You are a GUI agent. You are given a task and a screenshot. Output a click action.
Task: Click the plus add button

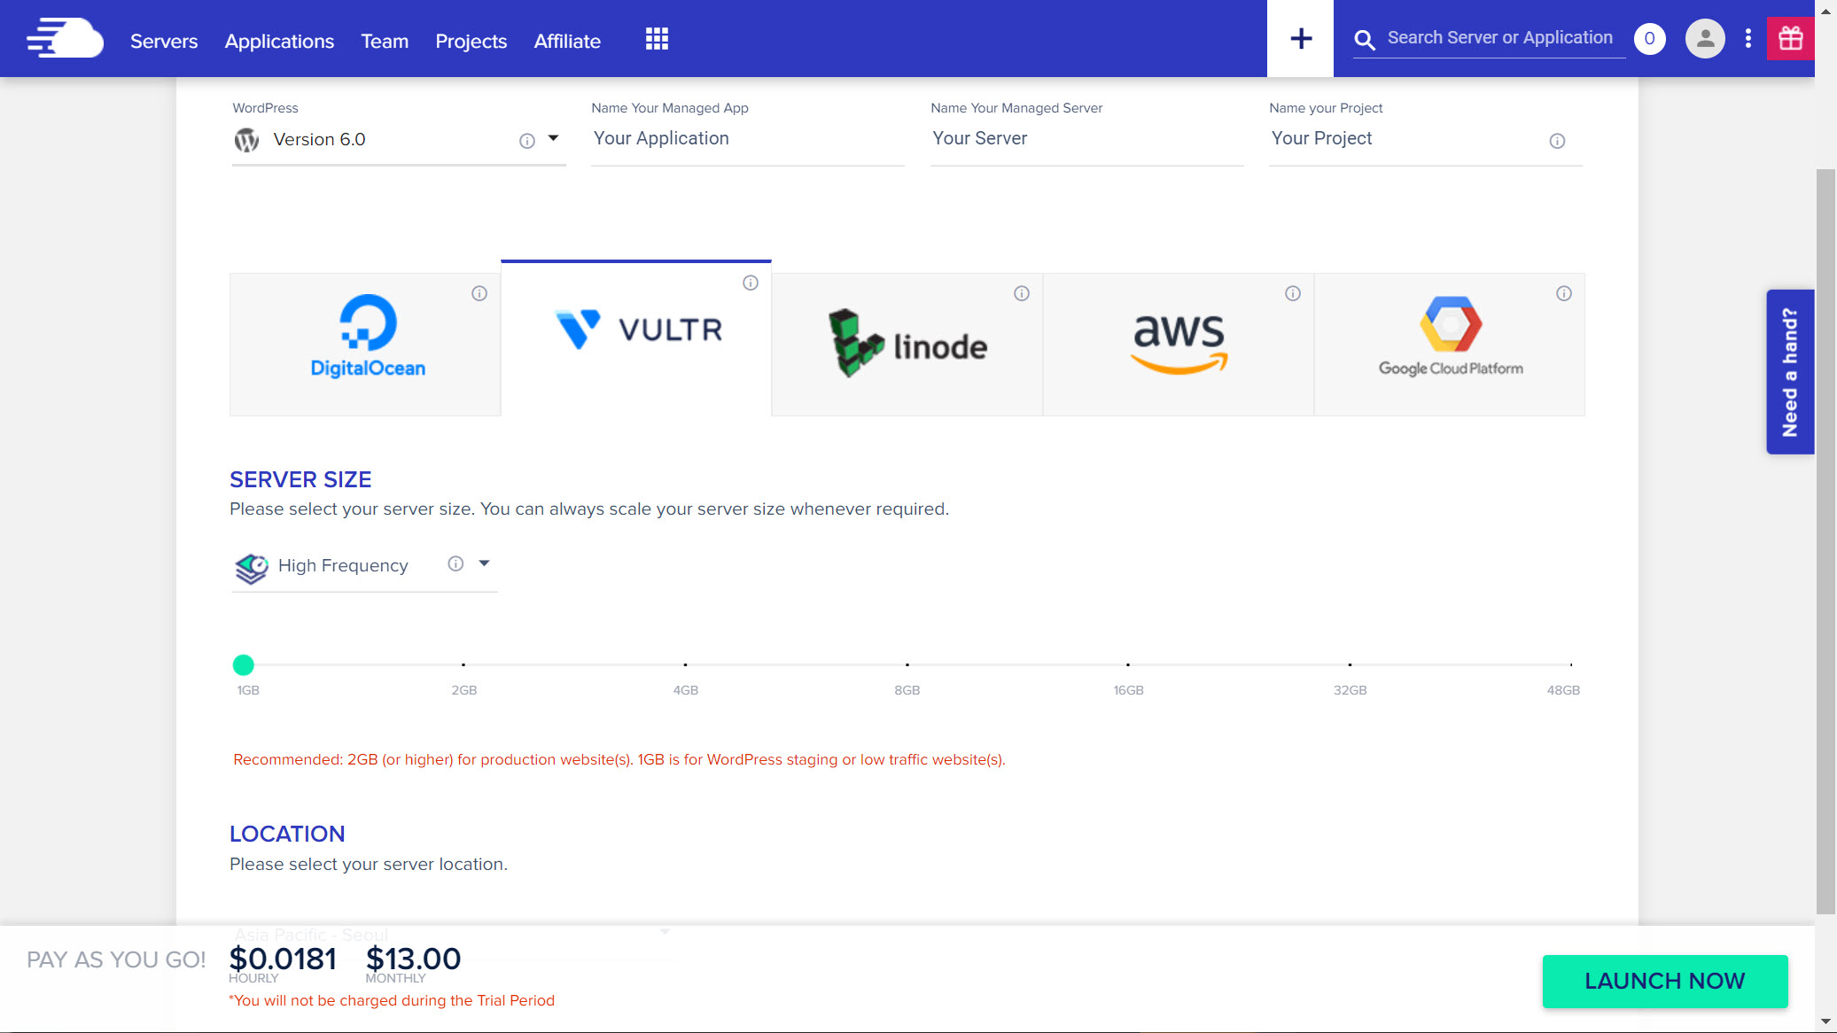click(1300, 39)
